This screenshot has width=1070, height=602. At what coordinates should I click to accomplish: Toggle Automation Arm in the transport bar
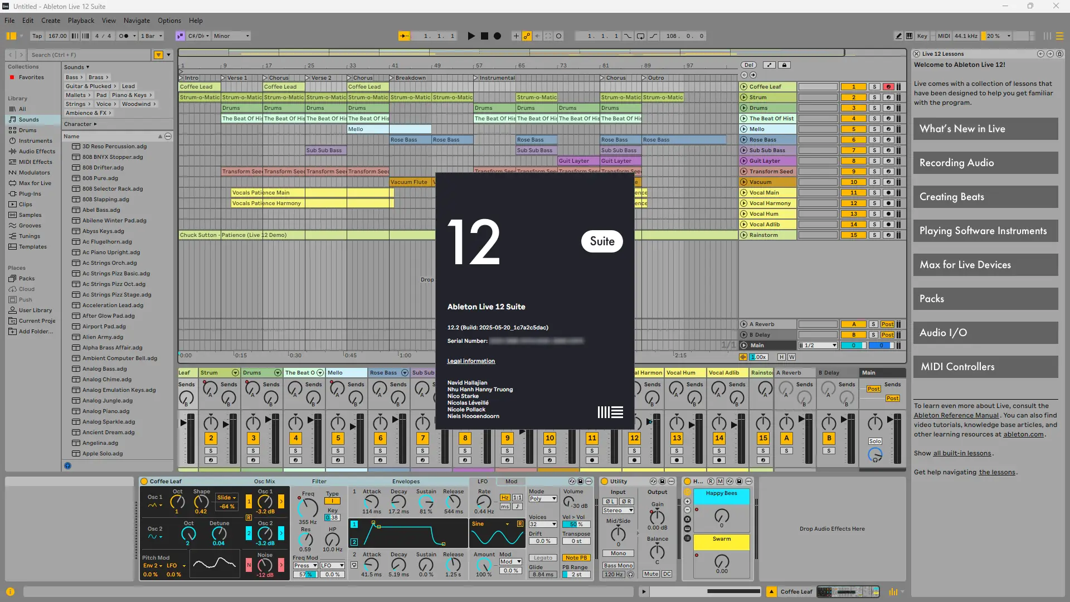click(527, 36)
